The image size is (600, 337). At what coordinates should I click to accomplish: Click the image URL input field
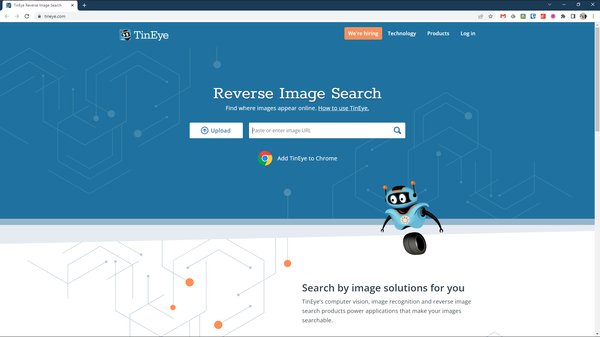pos(319,130)
